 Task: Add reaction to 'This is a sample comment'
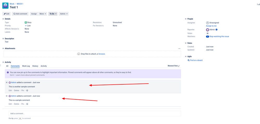(27, 104)
